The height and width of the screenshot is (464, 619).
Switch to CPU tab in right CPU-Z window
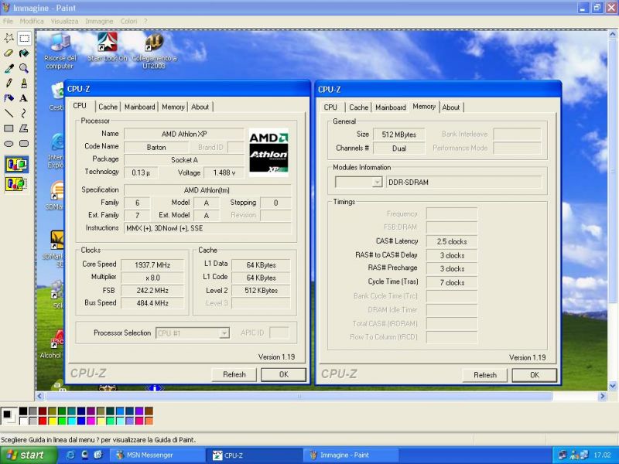[x=330, y=107]
